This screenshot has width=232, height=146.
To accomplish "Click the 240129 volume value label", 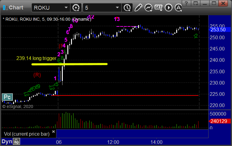I will click(x=220, y=121).
